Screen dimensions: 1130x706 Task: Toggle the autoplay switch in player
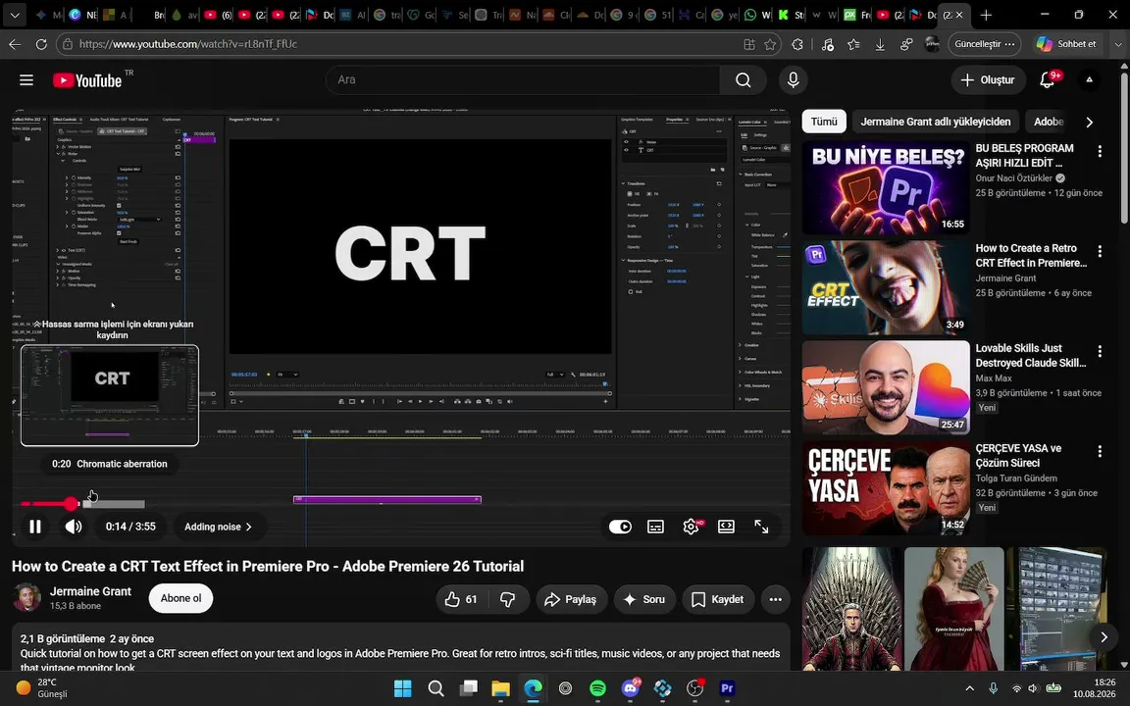pos(620,527)
